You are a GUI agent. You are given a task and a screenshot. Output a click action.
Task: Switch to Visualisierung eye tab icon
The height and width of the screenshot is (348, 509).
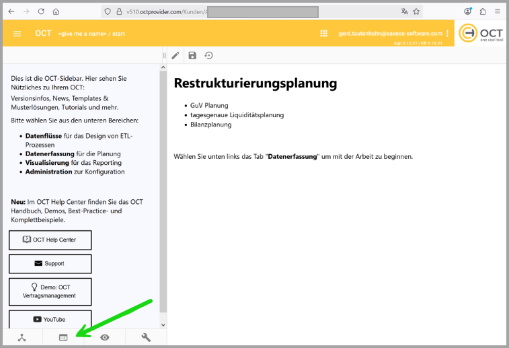[104, 338]
